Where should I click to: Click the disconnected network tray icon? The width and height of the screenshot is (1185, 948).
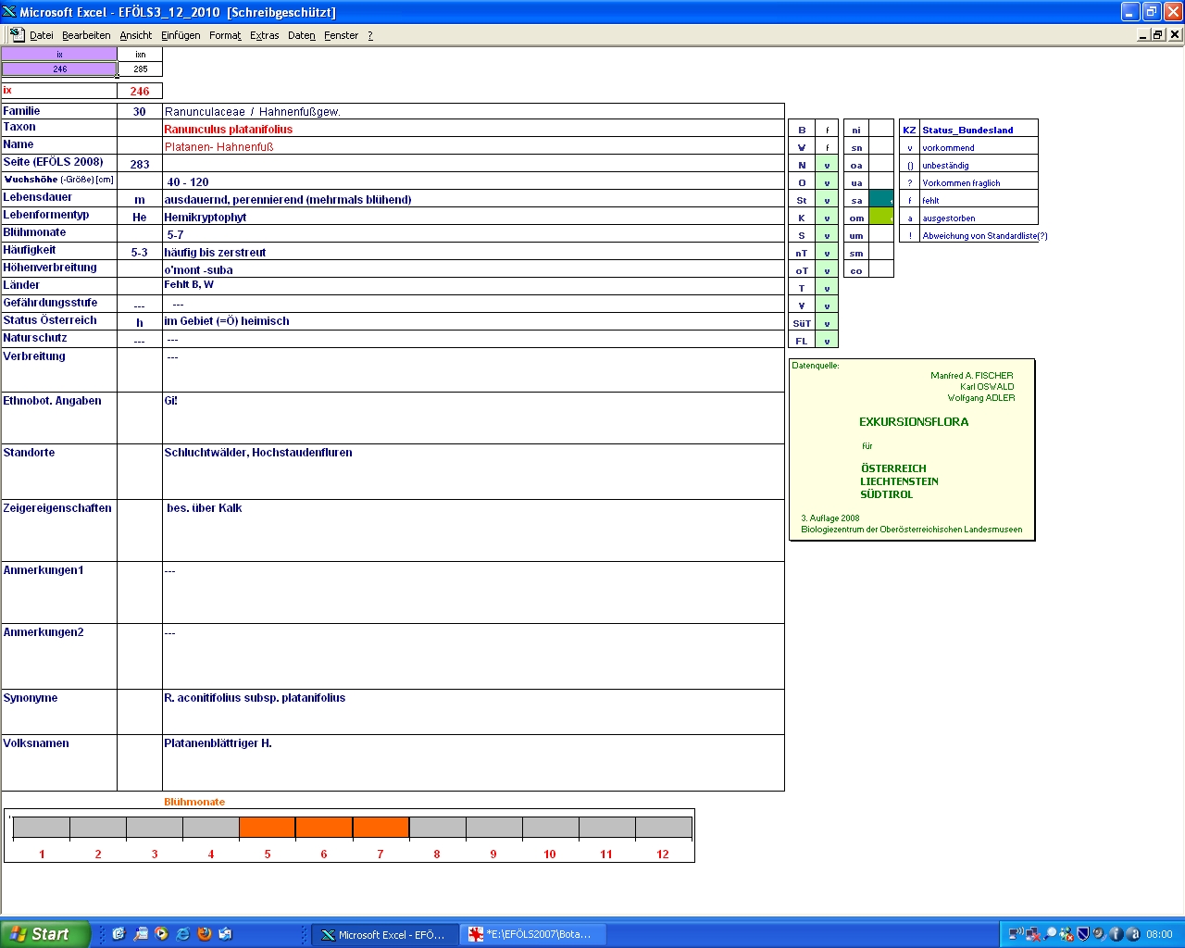1033,934
